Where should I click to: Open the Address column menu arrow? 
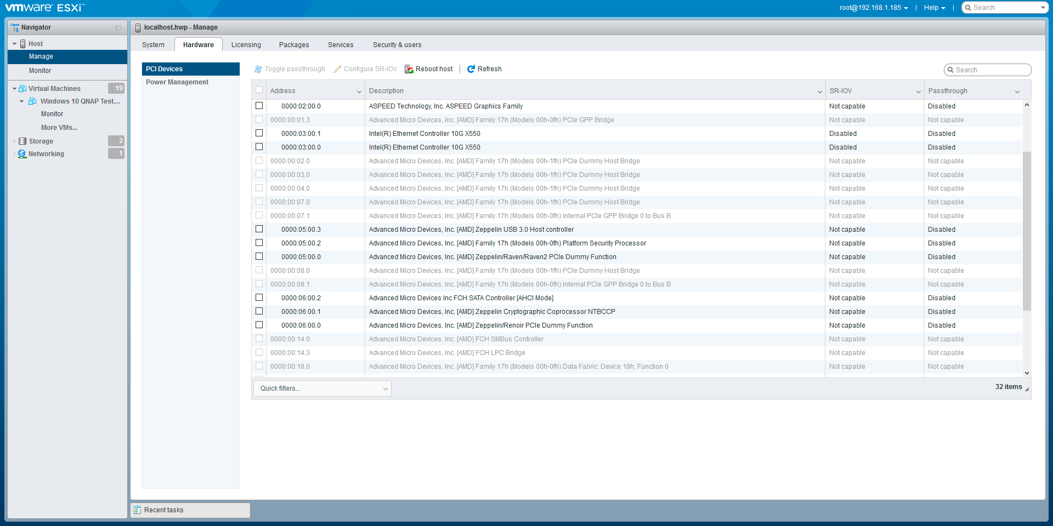click(x=359, y=92)
